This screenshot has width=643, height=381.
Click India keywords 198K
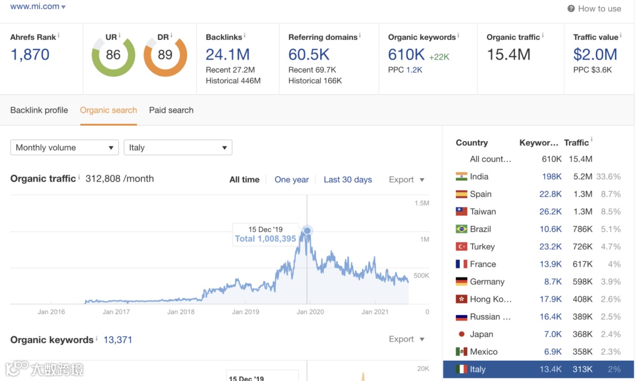point(551,177)
